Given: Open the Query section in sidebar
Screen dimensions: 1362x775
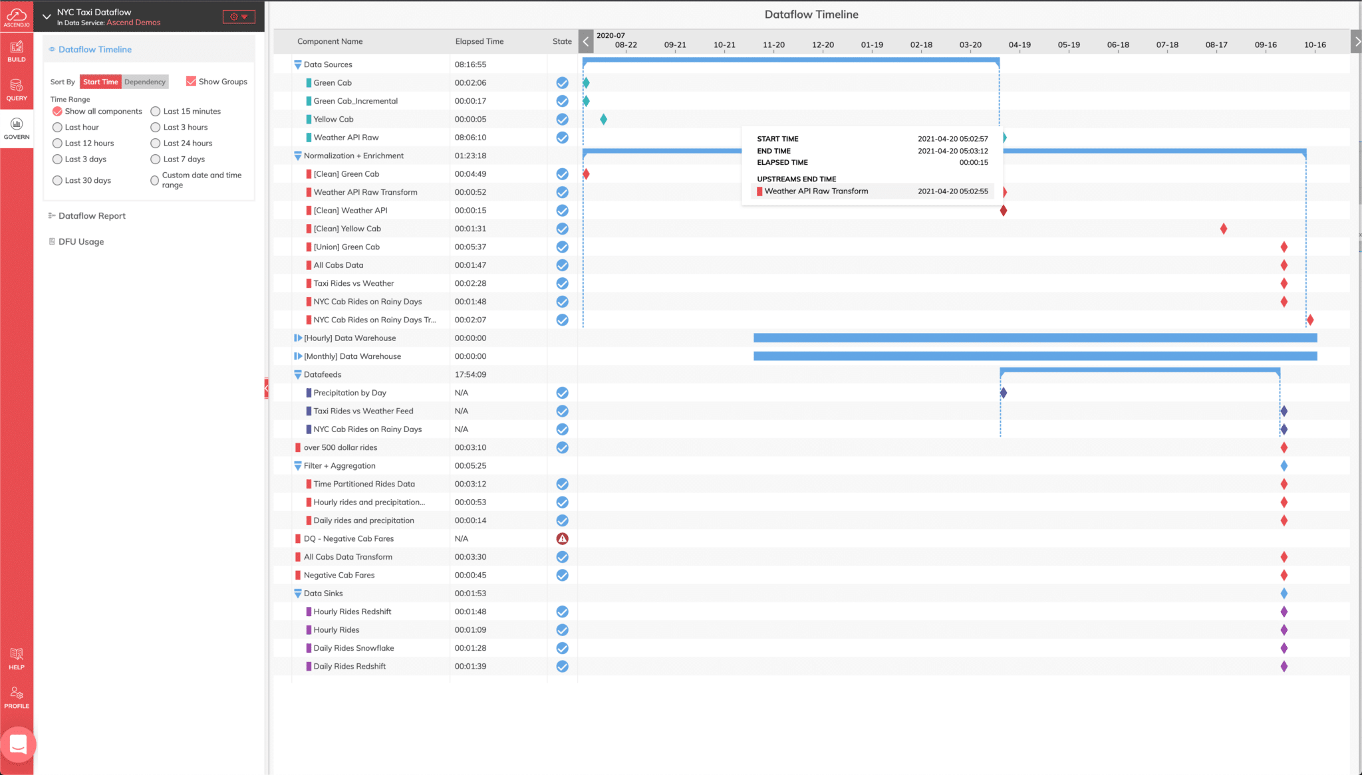Looking at the screenshot, I should coord(17,90).
